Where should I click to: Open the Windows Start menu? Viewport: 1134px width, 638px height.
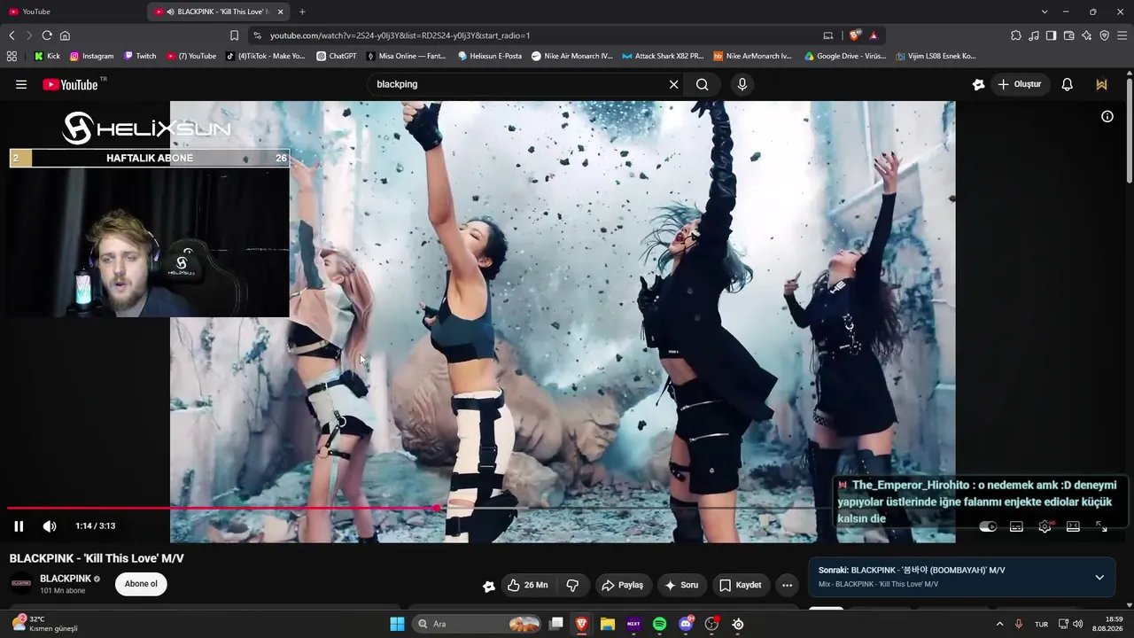[x=397, y=624]
